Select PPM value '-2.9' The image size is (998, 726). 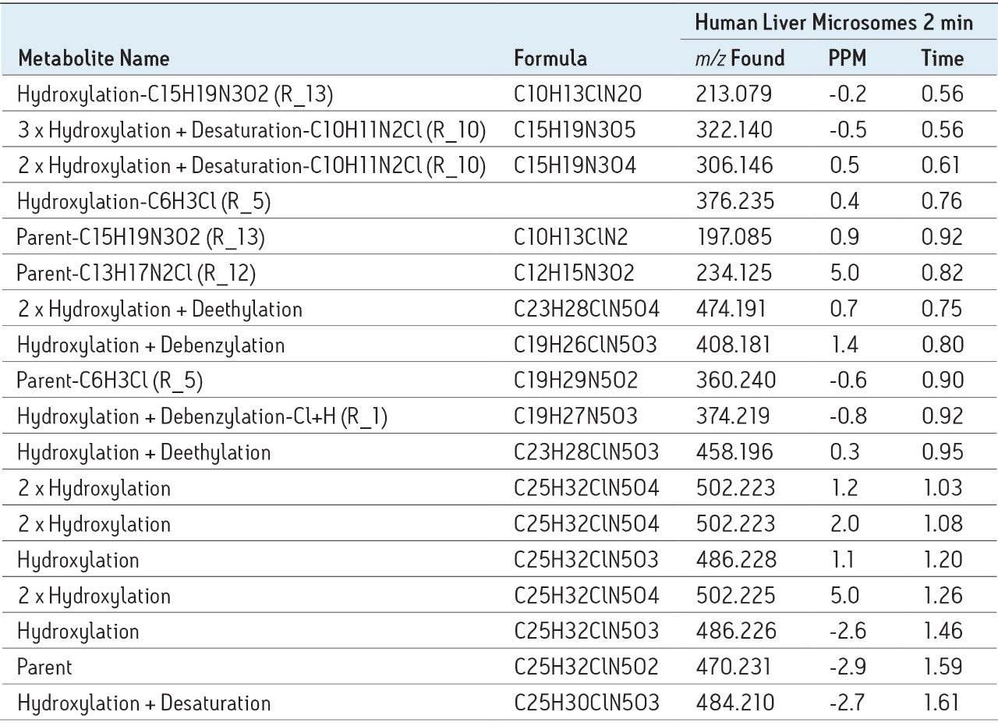(x=847, y=668)
